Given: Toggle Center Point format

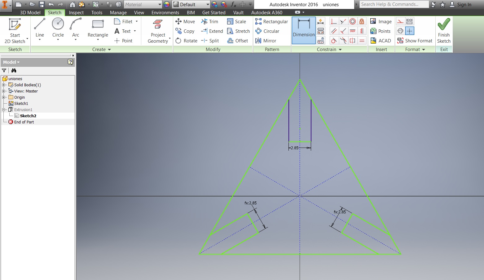Looking at the screenshot, I should tap(410, 31).
